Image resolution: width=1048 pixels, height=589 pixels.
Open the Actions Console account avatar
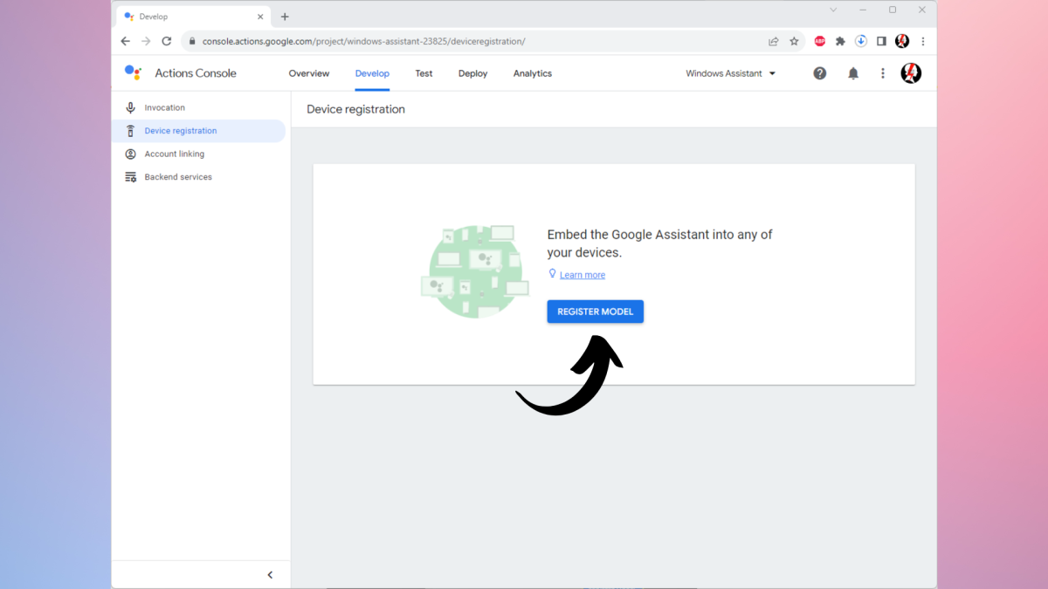click(x=911, y=73)
